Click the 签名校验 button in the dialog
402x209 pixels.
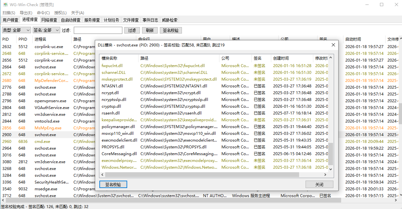(113, 184)
